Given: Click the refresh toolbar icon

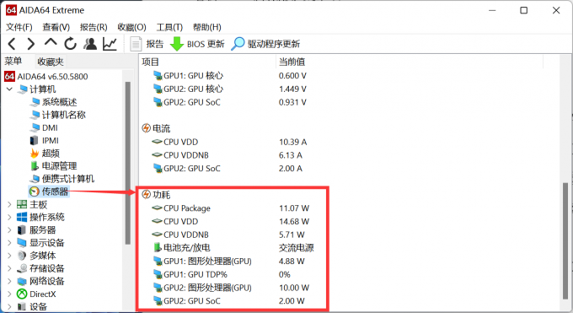Looking at the screenshot, I should [70, 44].
